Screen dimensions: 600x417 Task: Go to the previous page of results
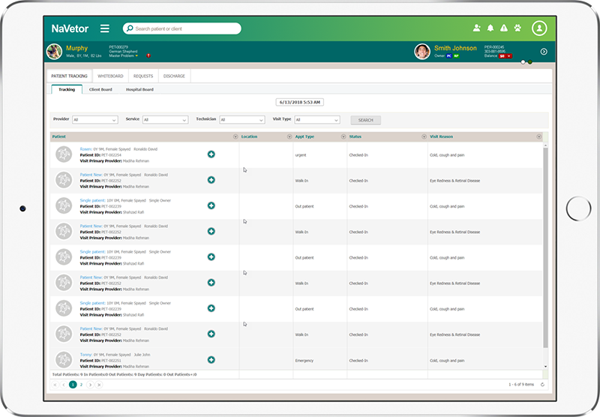pos(64,385)
